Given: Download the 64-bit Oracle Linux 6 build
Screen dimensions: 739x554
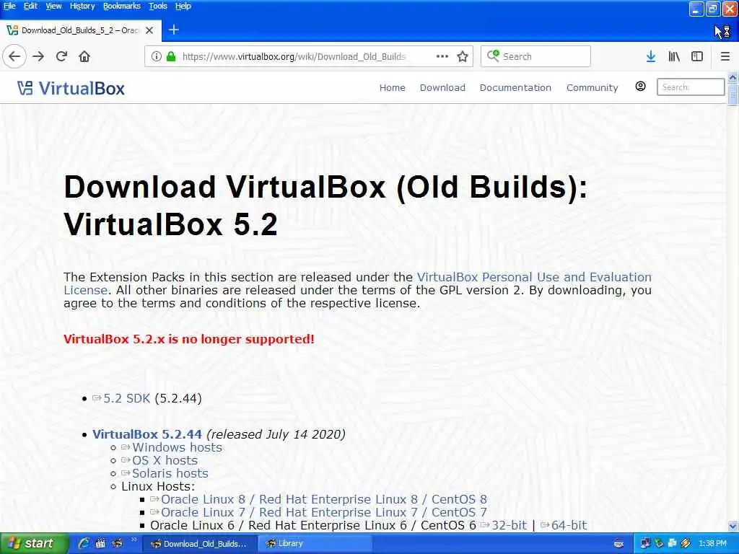Looking at the screenshot, I should tap(569, 525).
